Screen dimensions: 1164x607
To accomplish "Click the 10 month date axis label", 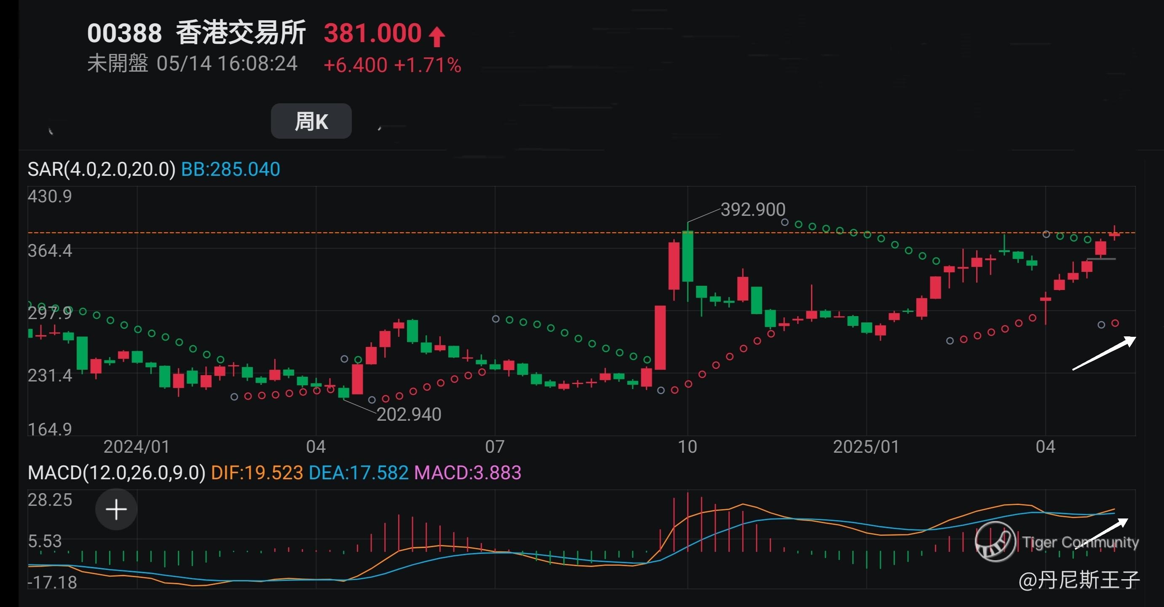I will point(687,446).
